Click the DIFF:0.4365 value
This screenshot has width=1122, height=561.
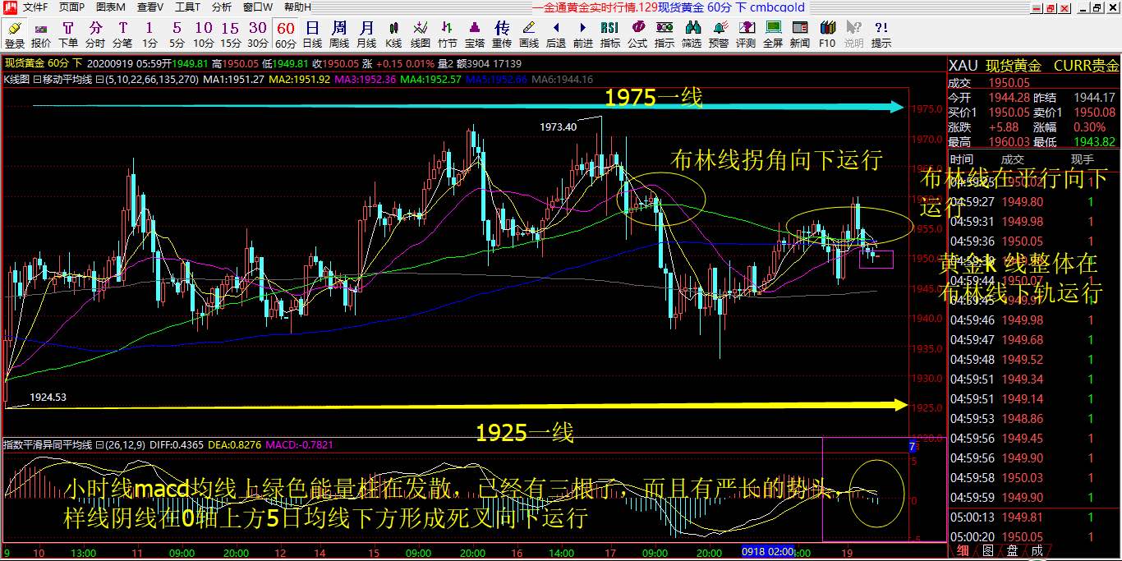(x=175, y=444)
